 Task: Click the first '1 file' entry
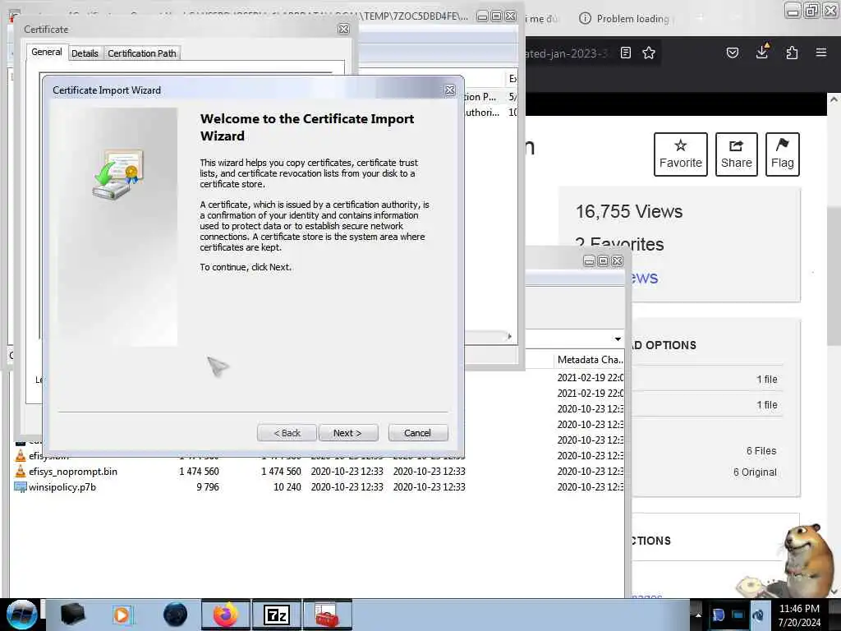click(x=767, y=380)
